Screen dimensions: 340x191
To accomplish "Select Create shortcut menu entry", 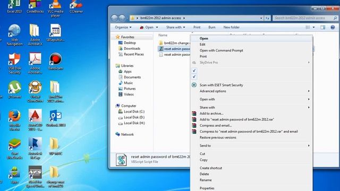I will (x=251, y=168).
